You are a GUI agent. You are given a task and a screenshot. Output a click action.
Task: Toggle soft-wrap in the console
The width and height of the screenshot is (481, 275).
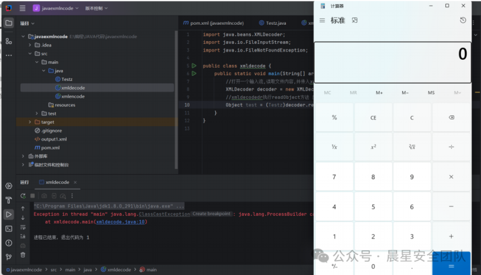pyautogui.click(x=23, y=227)
